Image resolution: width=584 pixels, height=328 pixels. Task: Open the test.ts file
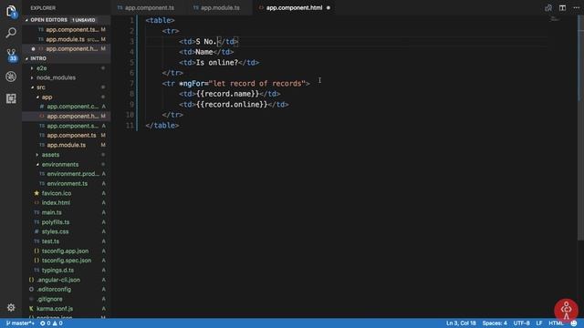[x=67, y=241]
